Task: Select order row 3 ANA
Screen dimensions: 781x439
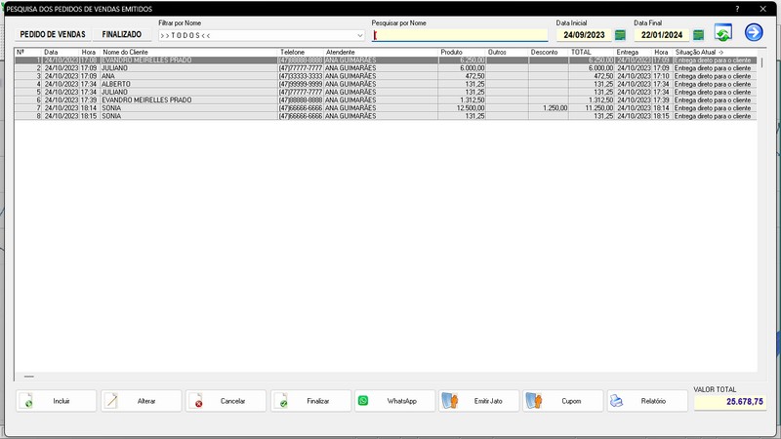Action: pyautogui.click(x=386, y=76)
